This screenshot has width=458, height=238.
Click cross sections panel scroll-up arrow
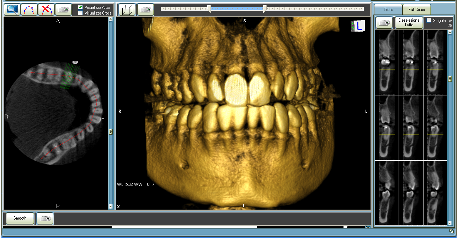click(x=450, y=33)
